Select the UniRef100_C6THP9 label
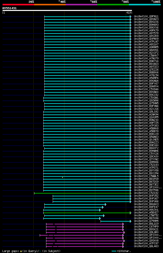This screenshot has height=253, width=163. pyautogui.click(x=146, y=227)
